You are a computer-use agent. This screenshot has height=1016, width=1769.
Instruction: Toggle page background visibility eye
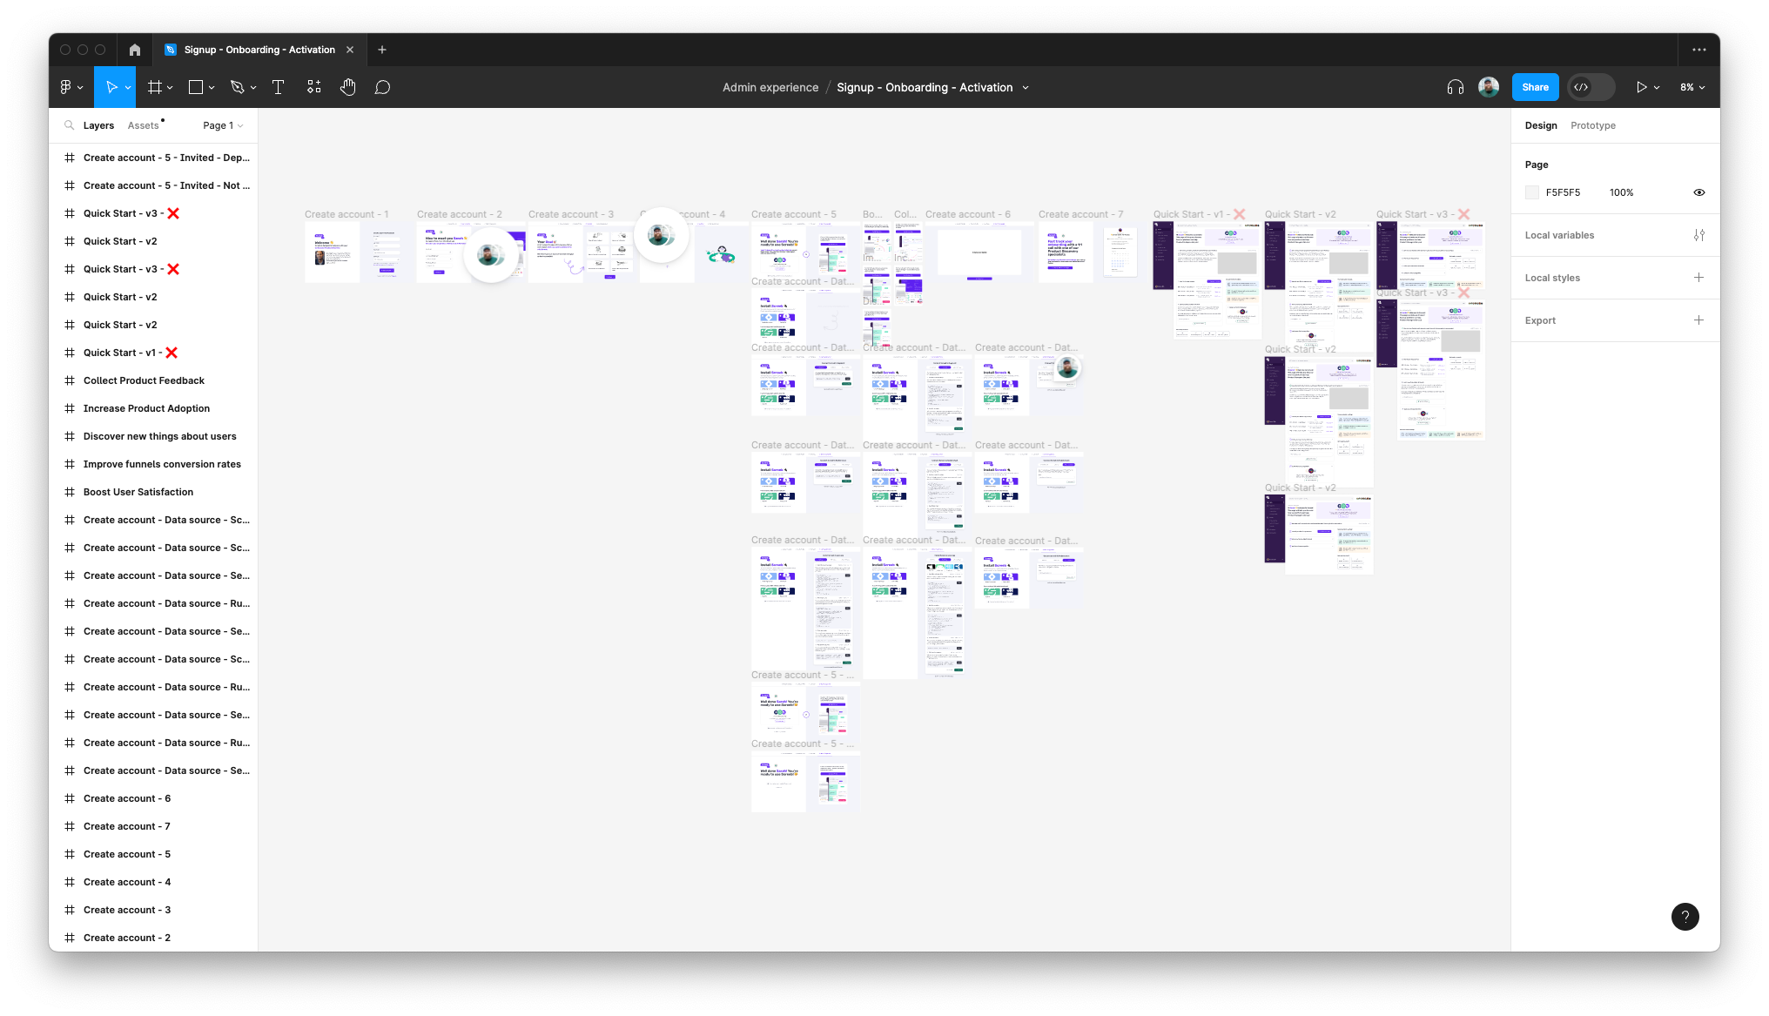[x=1698, y=192]
